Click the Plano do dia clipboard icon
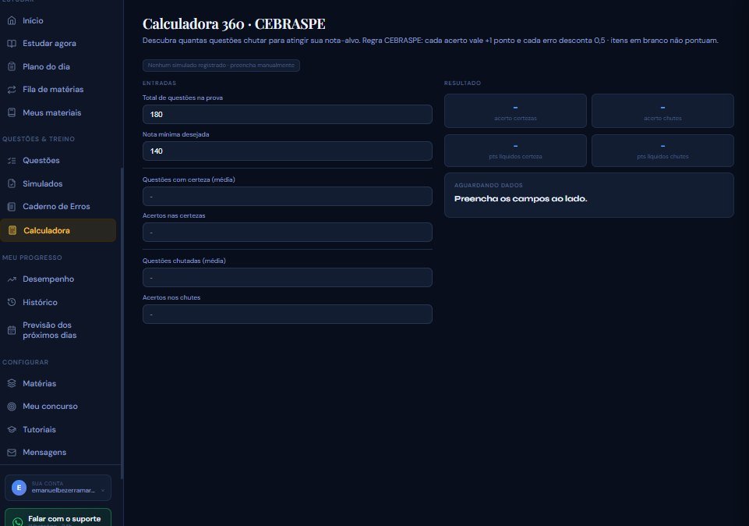This screenshot has height=526, width=749. tap(12, 66)
